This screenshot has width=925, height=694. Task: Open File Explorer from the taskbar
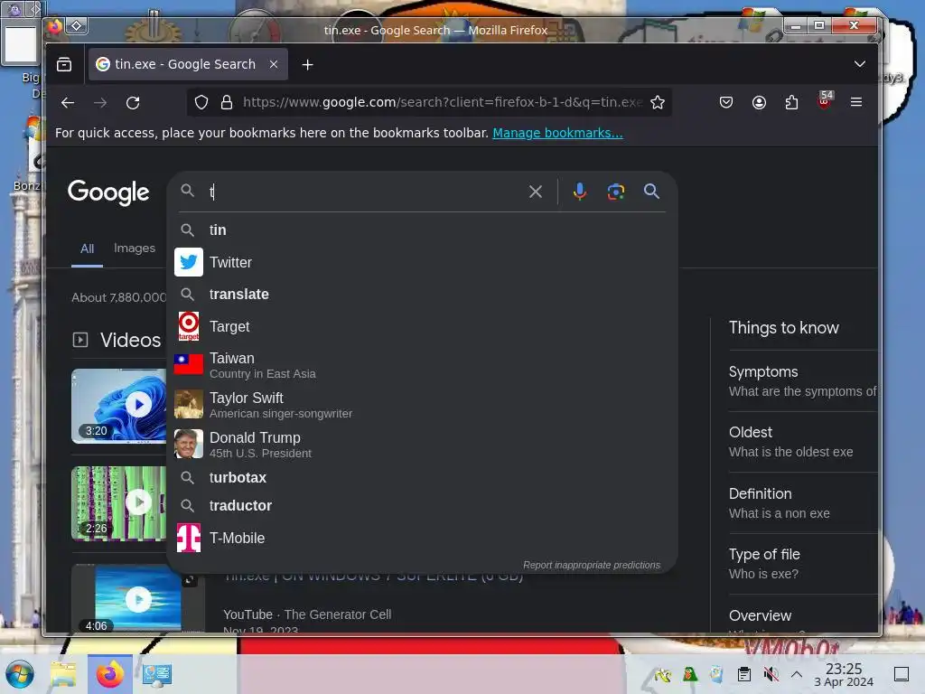[63, 674]
